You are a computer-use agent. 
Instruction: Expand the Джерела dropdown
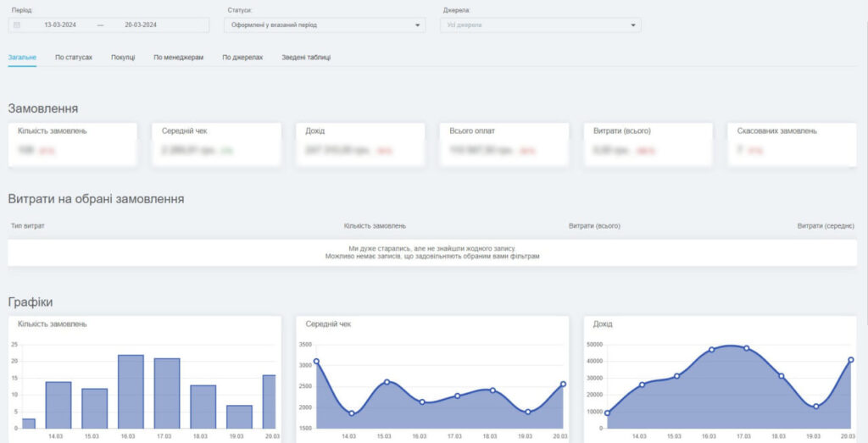click(x=540, y=25)
